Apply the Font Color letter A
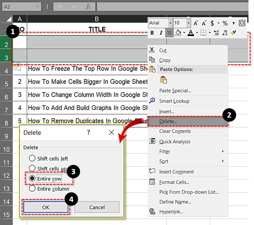 click(x=191, y=33)
